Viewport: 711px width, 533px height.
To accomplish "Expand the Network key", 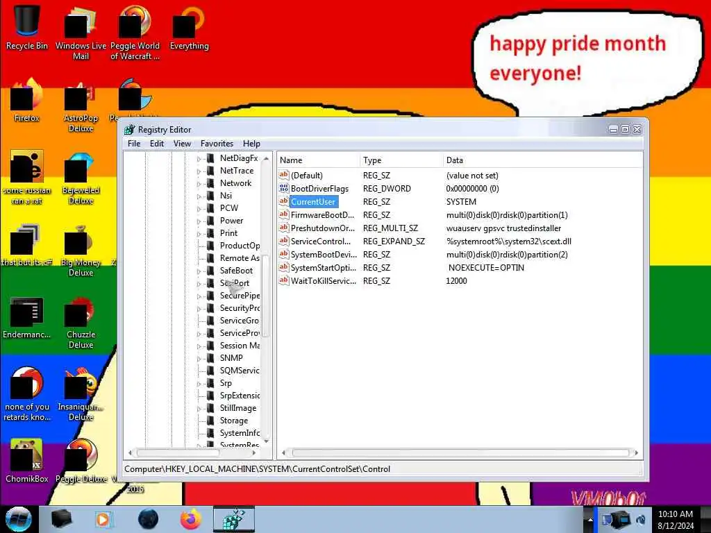I will [199, 184].
